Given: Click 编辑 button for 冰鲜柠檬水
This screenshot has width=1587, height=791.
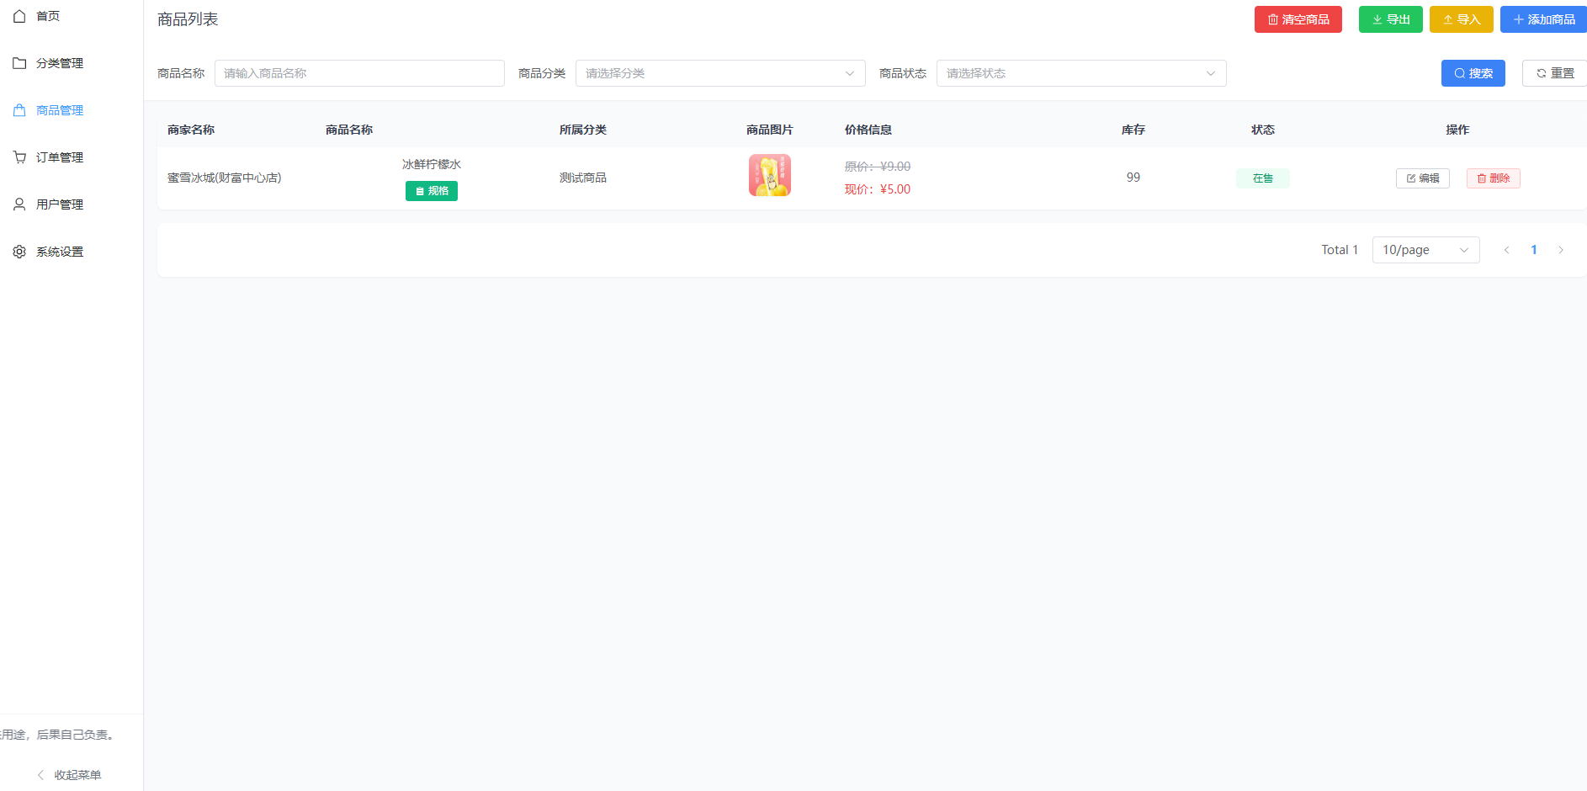Looking at the screenshot, I should point(1423,178).
